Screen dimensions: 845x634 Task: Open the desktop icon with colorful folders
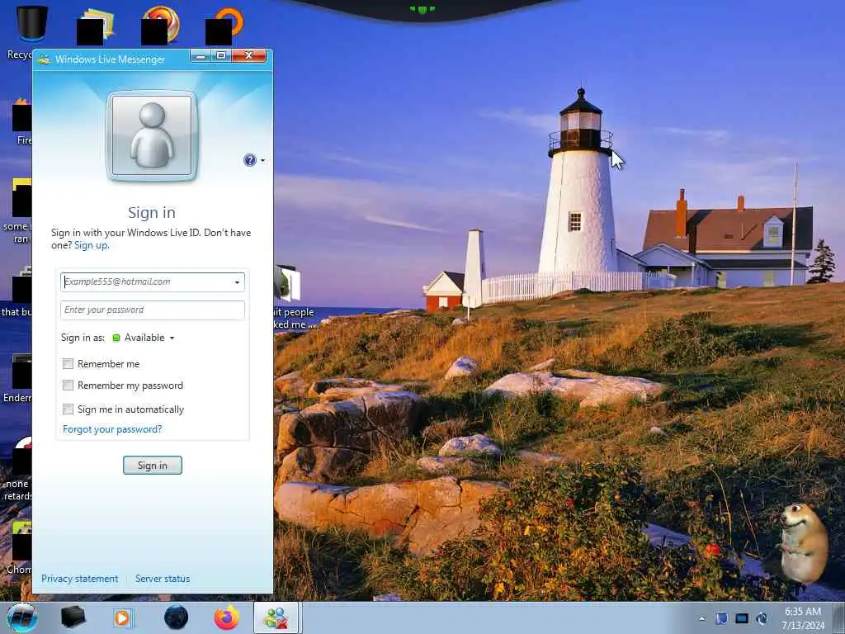96,26
